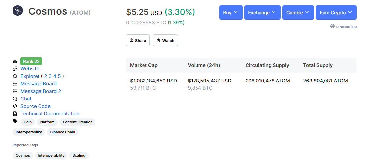The width and height of the screenshot is (365, 163).
Task: Click the 0.00028983 BTC price
Action: (146, 23)
